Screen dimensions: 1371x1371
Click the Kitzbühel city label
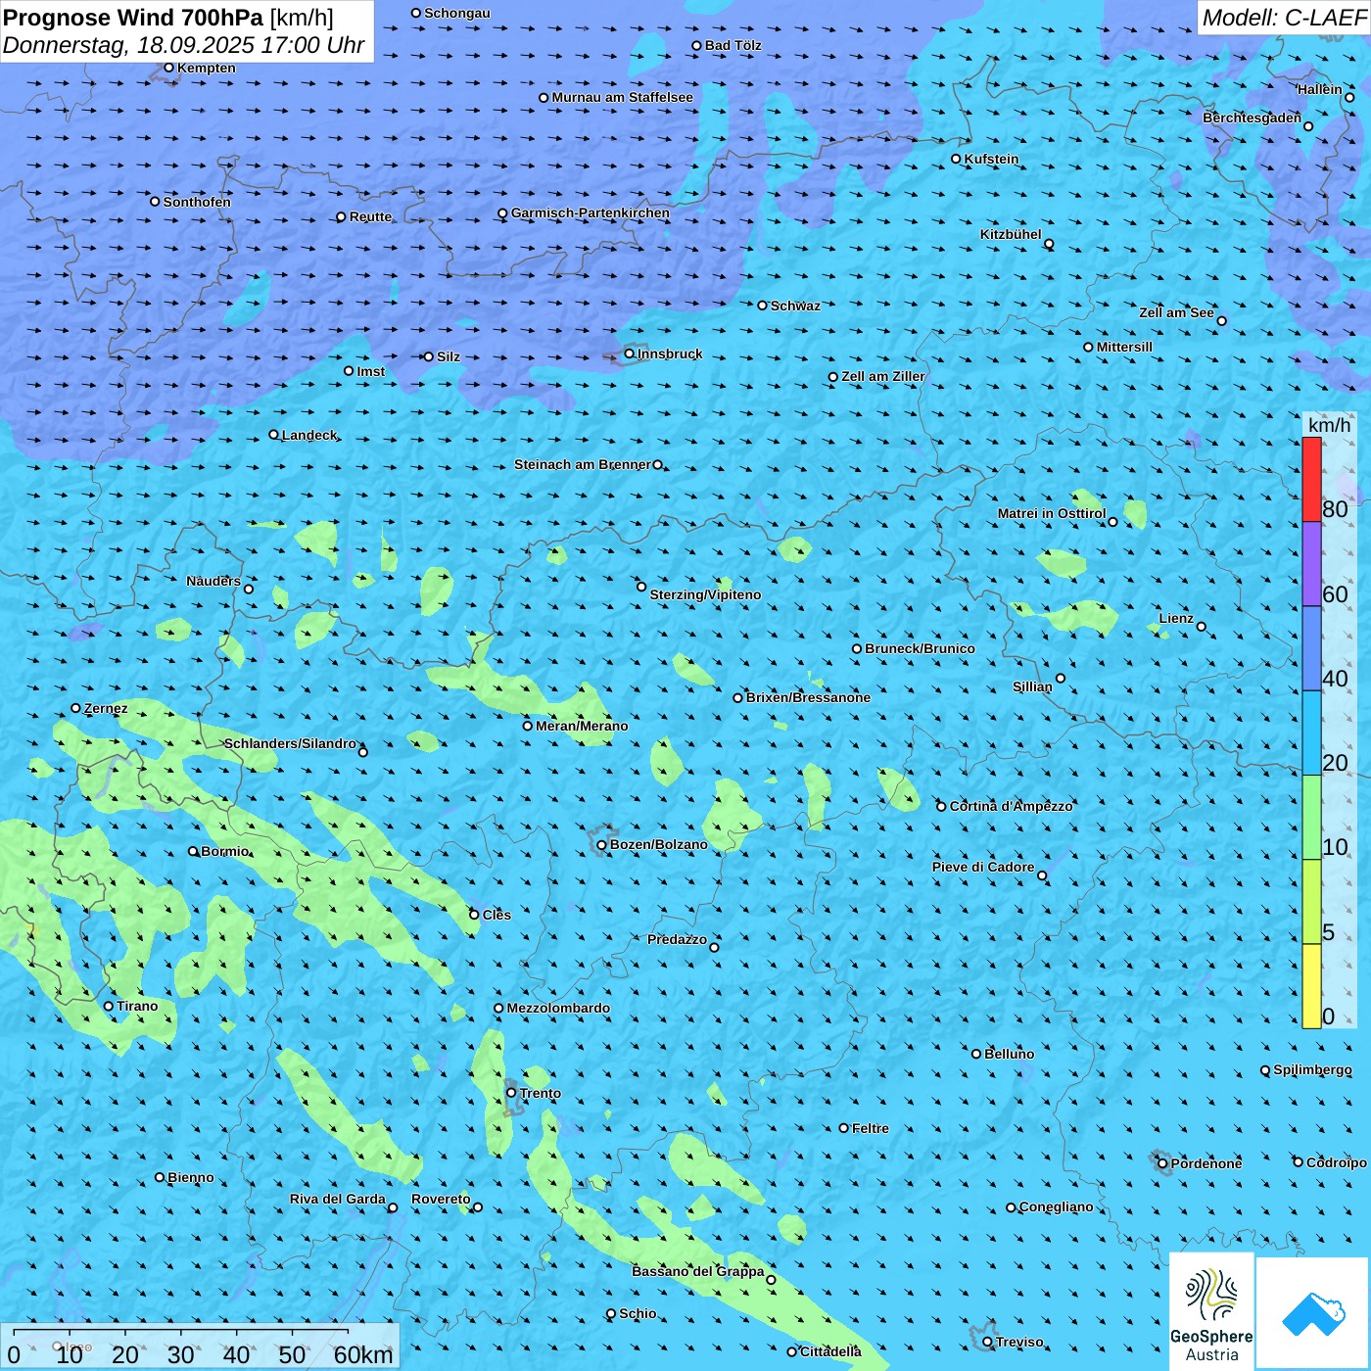click(x=1011, y=234)
